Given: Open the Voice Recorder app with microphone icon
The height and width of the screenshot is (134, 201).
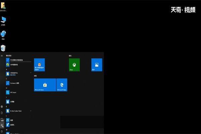Looking at the screenshot, I should 18,125.
